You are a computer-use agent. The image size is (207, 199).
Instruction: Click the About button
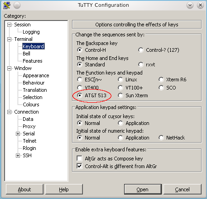[x=24, y=189]
